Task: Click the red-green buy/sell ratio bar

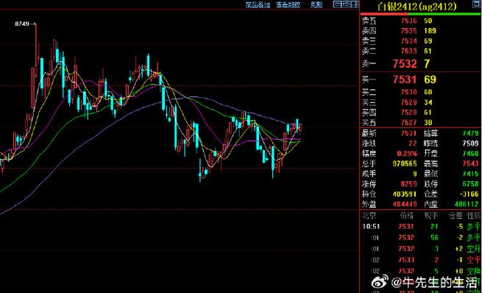Action: coord(421,14)
